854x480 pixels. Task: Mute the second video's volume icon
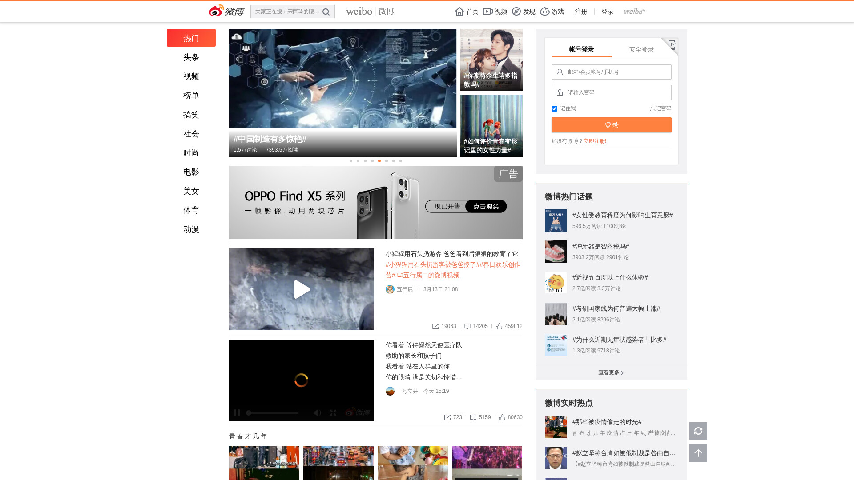[317, 413]
